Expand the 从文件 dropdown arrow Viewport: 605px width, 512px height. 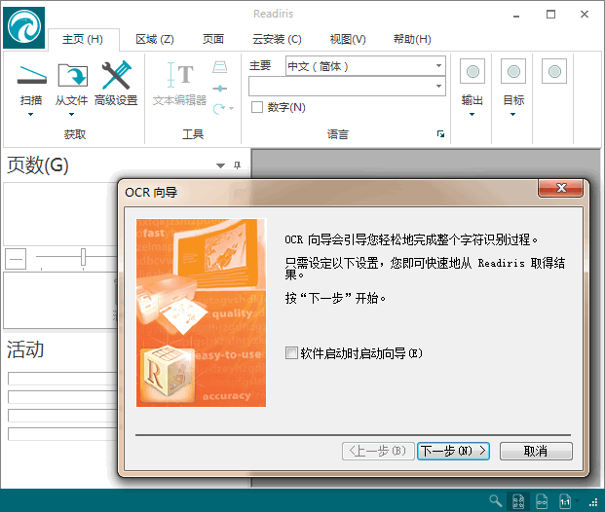(71, 114)
